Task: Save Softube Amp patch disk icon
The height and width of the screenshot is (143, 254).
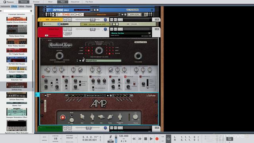Action: 111,95
